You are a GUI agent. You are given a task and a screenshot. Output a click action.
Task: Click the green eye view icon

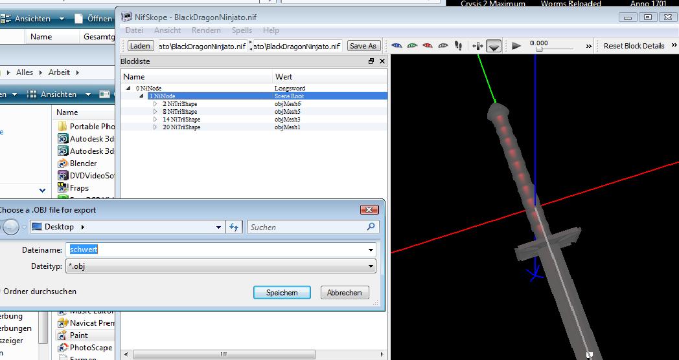412,46
